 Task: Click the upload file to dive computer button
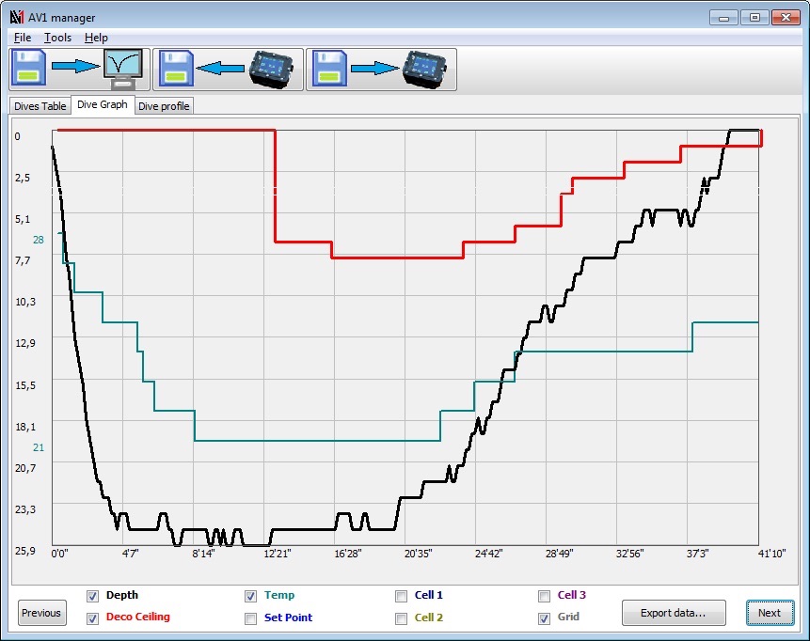click(x=381, y=70)
